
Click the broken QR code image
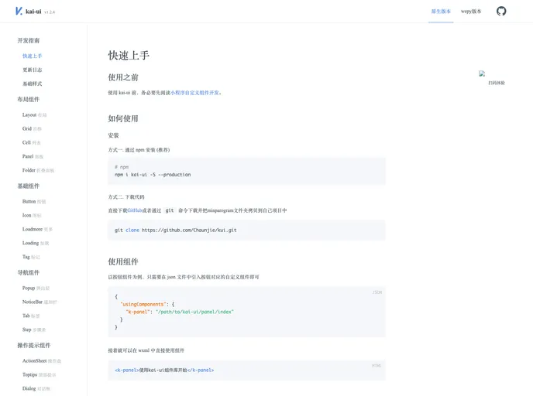[x=482, y=73]
